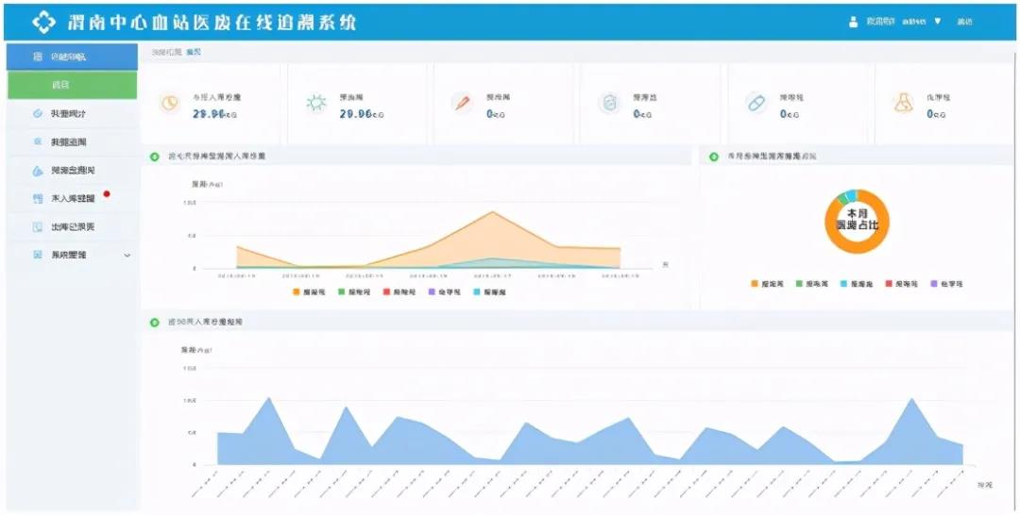Screen dimensions: 1020x515
Task: Click green swatch in donut chart legend
Action: [799, 283]
